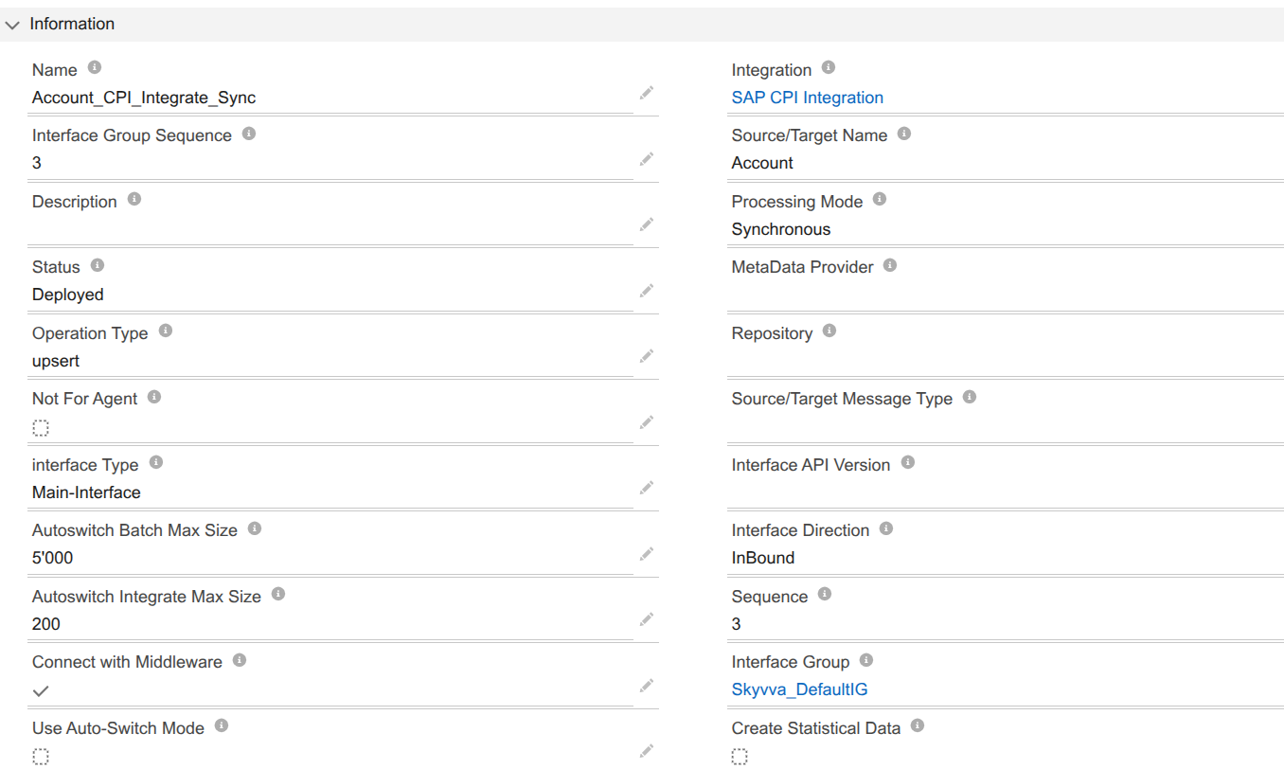Show info tooltip for Status
The height and width of the screenshot is (769, 1284).
click(97, 266)
